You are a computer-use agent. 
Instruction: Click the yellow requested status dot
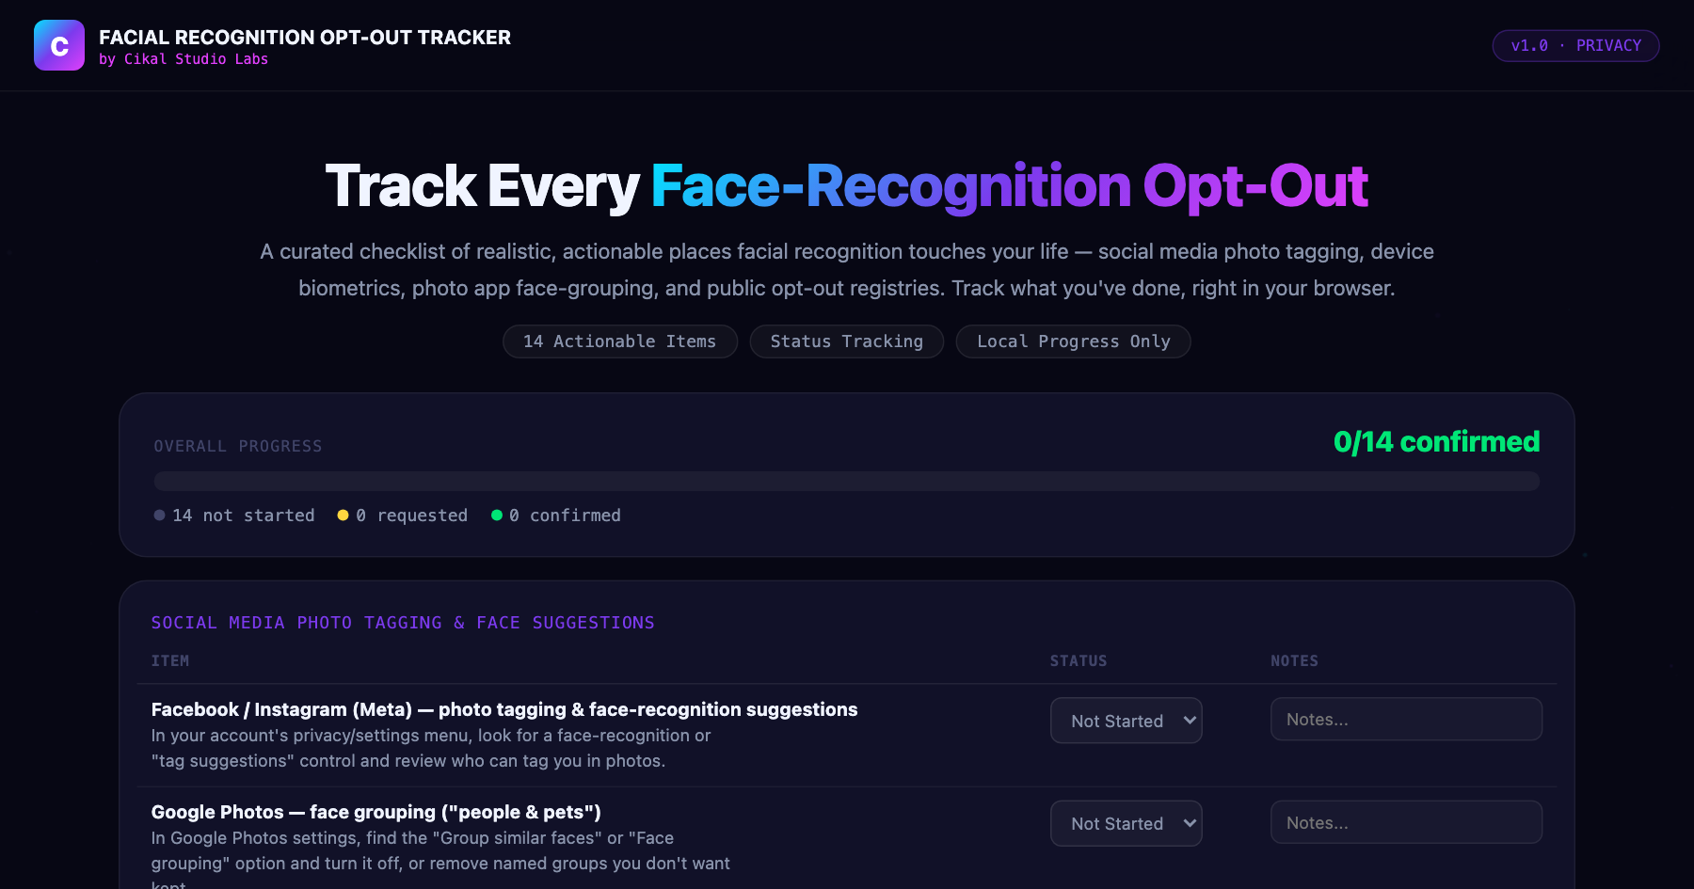[343, 515]
